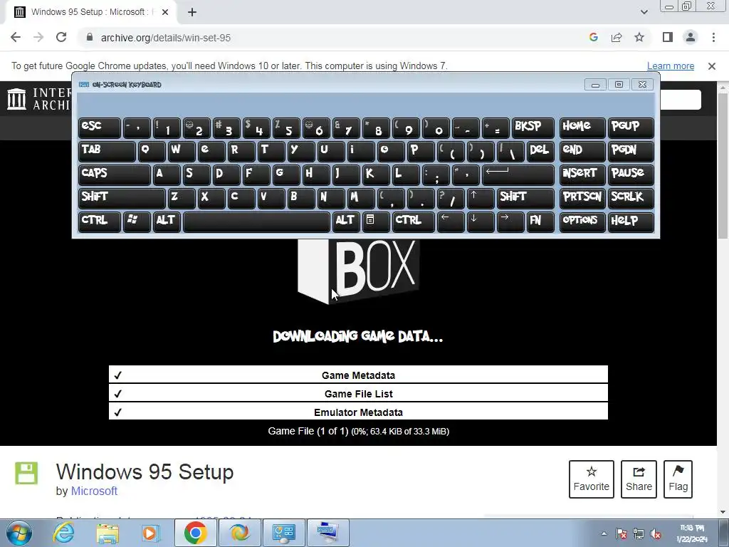The width and height of the screenshot is (729, 547).
Task: Toggle the CAPS key on the on-screen keyboard
Action: click(x=115, y=174)
